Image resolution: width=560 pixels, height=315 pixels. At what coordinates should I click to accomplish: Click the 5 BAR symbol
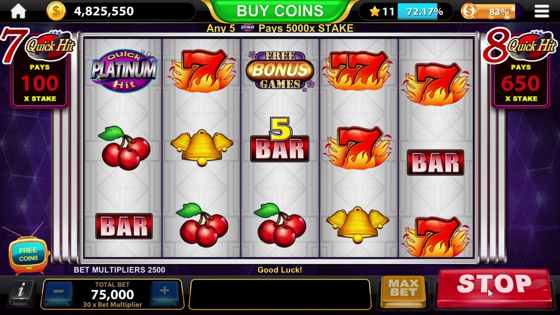[x=280, y=139]
